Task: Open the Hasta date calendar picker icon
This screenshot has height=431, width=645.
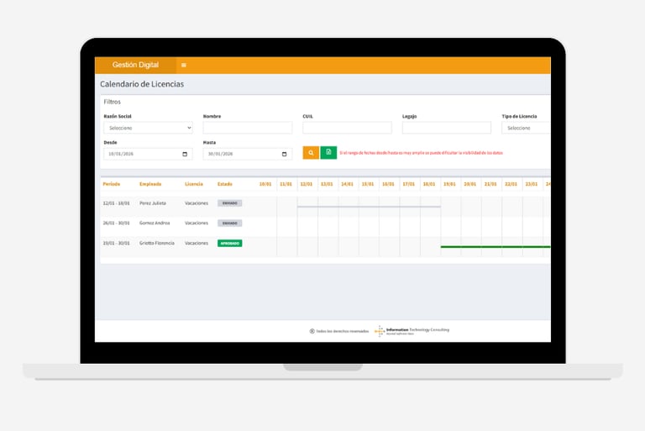Action: pyautogui.click(x=284, y=154)
